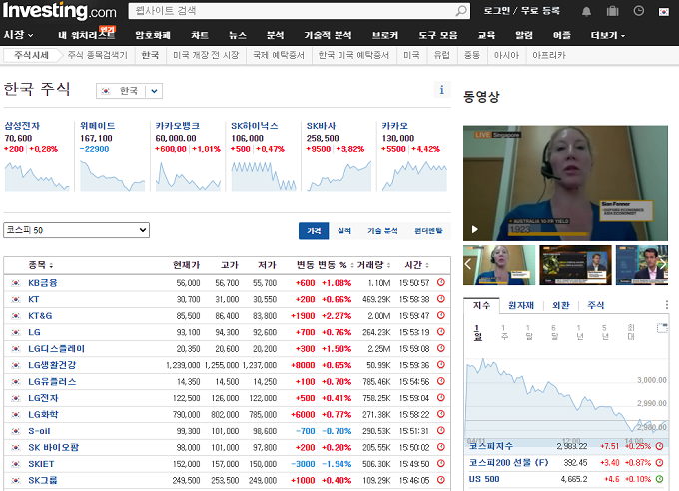
Task: Open the 카카오뱅크 stock link
Action: 177,126
